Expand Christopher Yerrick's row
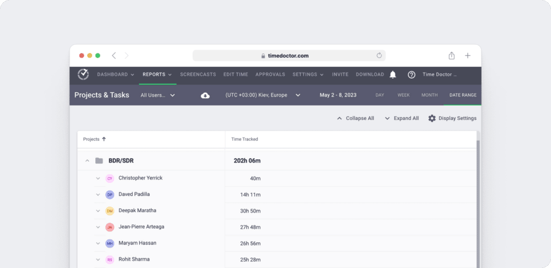The width and height of the screenshot is (551, 268). (x=98, y=179)
